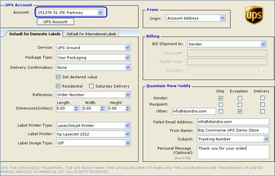
Task: Open the Service dropdown showing UPS Ground
Action: tap(93, 48)
